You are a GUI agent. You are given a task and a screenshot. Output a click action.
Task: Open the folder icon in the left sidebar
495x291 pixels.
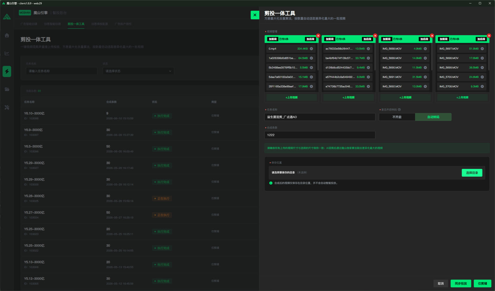7,89
